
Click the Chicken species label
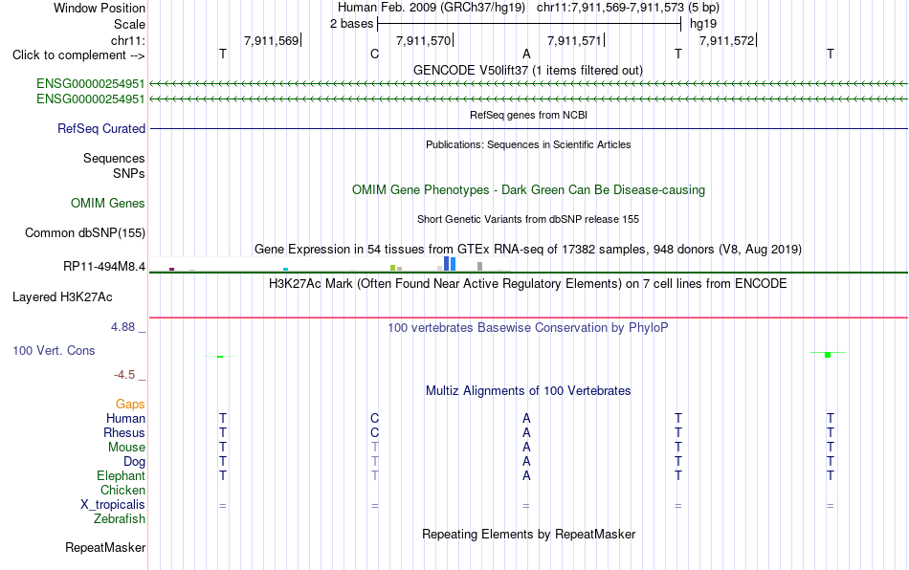point(122,490)
